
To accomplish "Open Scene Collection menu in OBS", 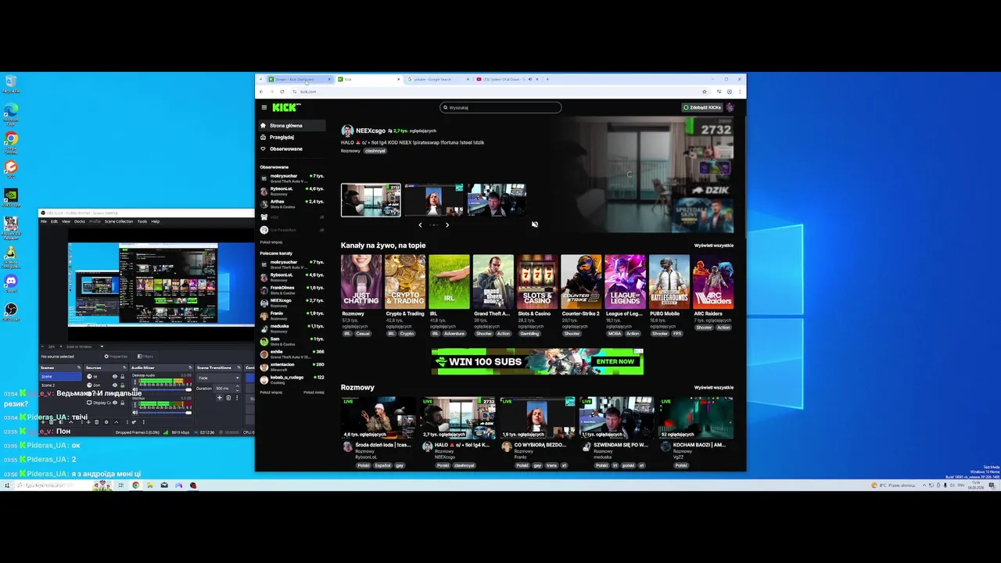I will [x=119, y=221].
